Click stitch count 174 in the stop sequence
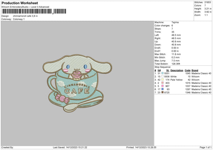The width and height of the screenshot is (213, 150). click(168, 80)
